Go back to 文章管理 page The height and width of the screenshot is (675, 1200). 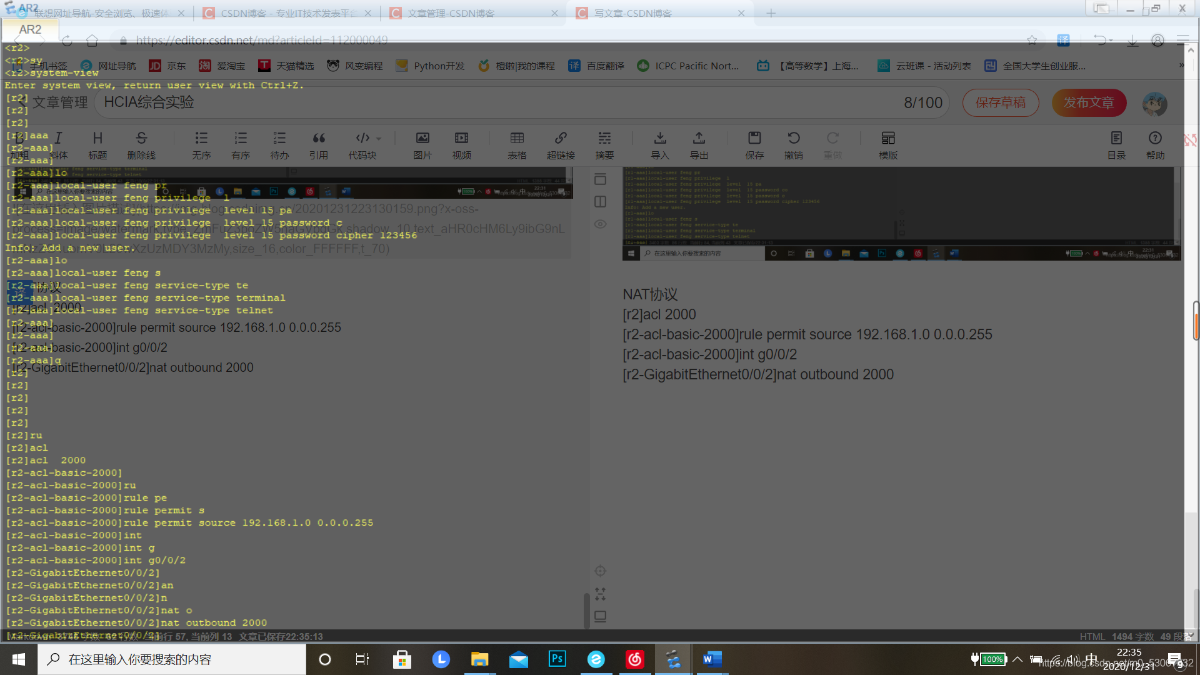(52, 102)
